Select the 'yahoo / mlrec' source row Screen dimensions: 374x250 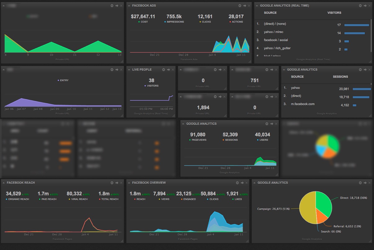click(x=313, y=33)
